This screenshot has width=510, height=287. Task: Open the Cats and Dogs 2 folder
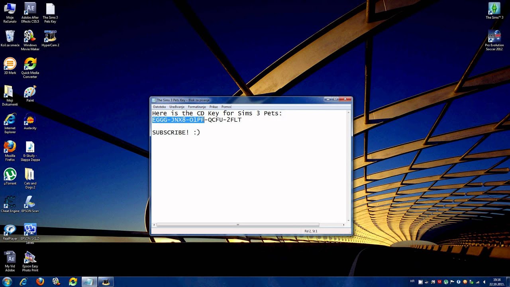(30, 175)
